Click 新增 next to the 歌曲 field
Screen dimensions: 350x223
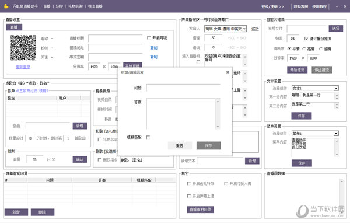point(80,126)
